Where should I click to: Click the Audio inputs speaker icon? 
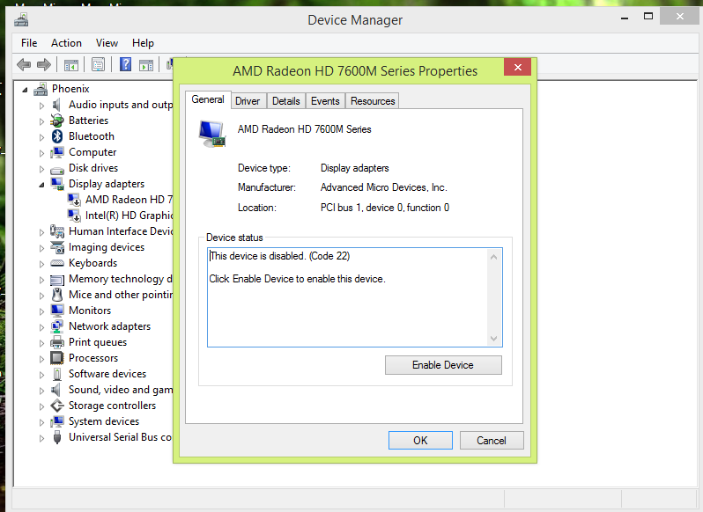[56, 106]
